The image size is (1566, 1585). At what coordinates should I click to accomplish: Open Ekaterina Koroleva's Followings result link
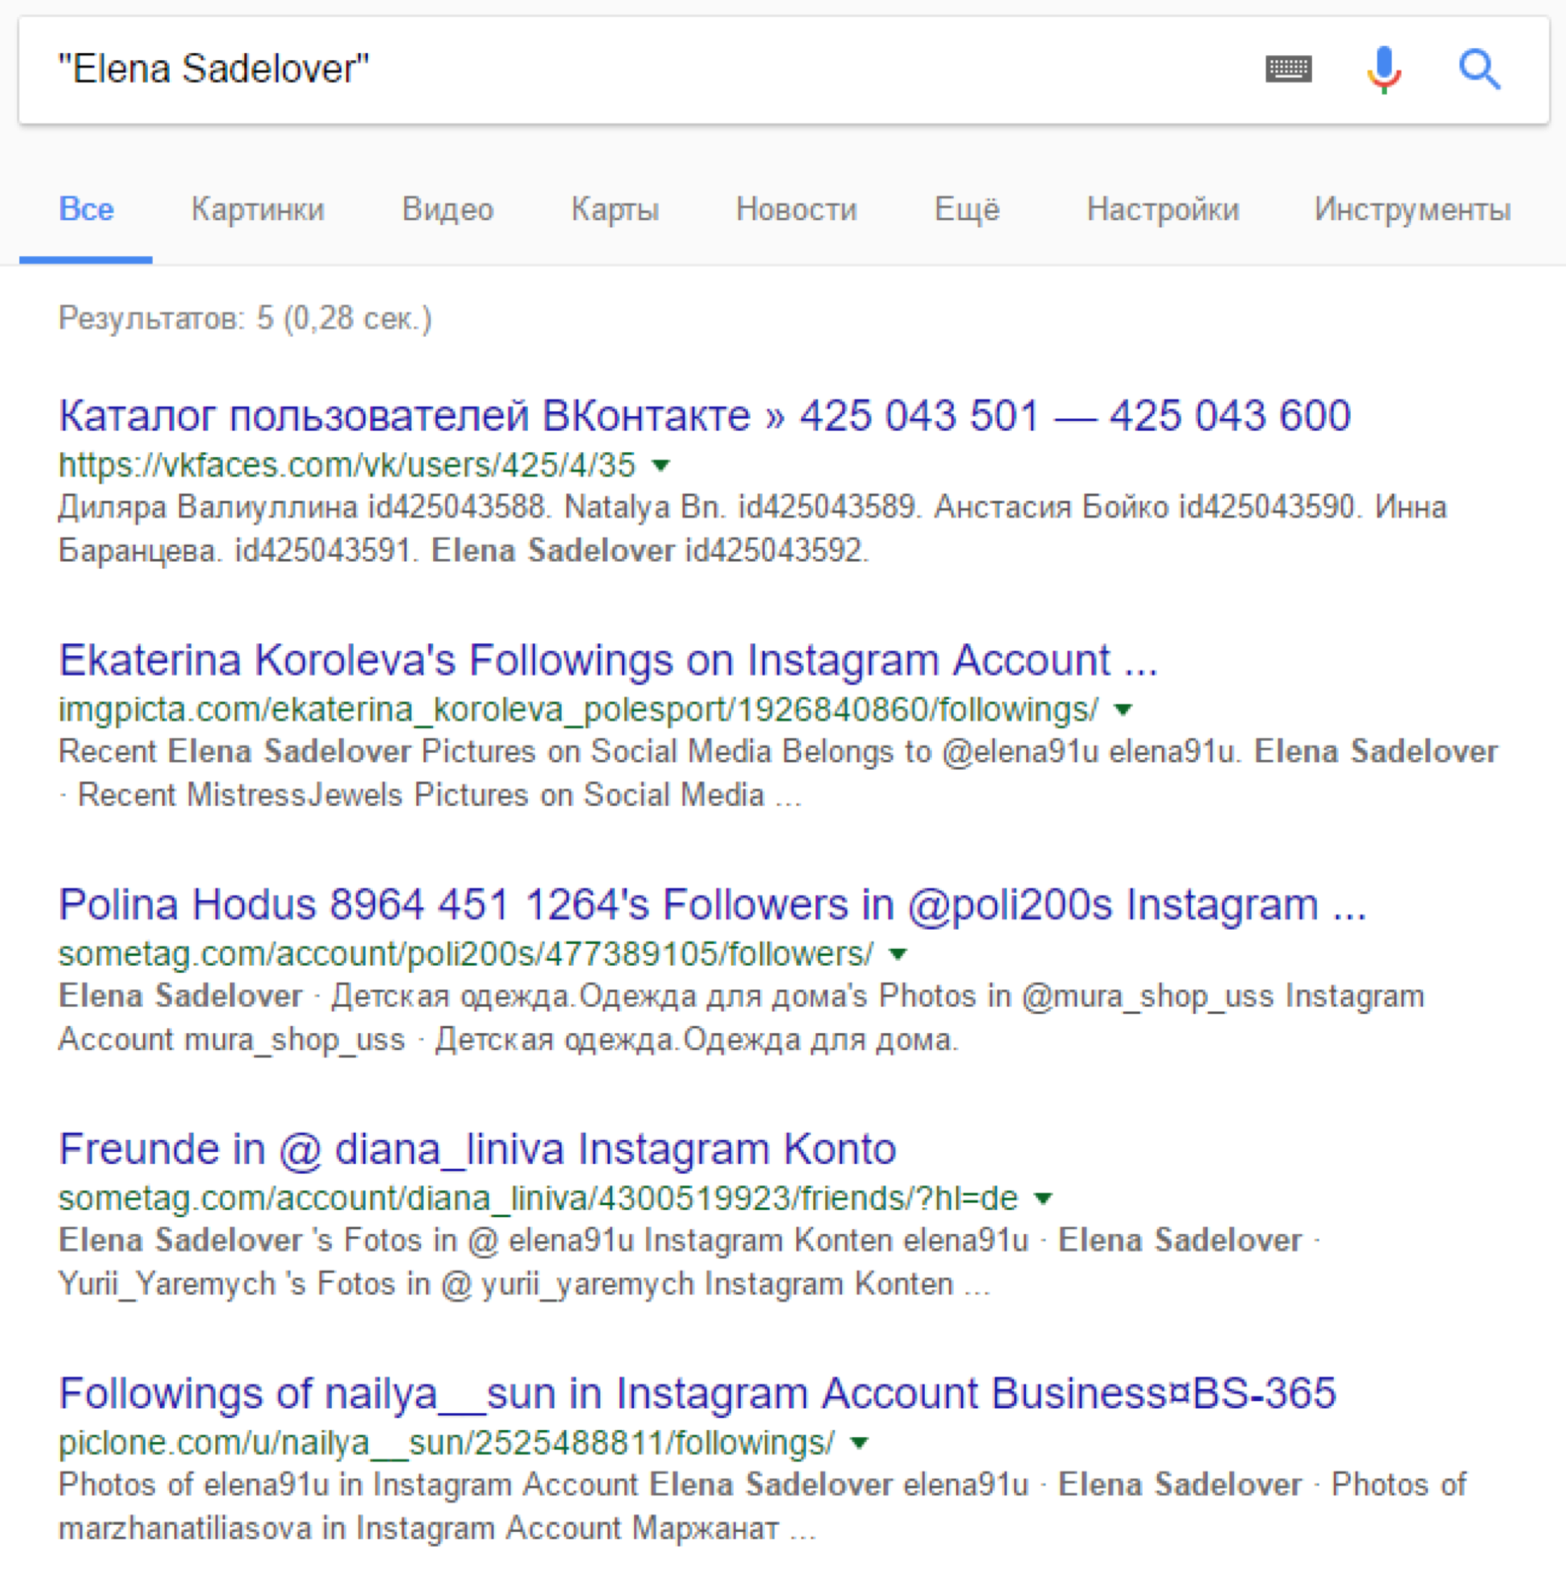click(608, 660)
